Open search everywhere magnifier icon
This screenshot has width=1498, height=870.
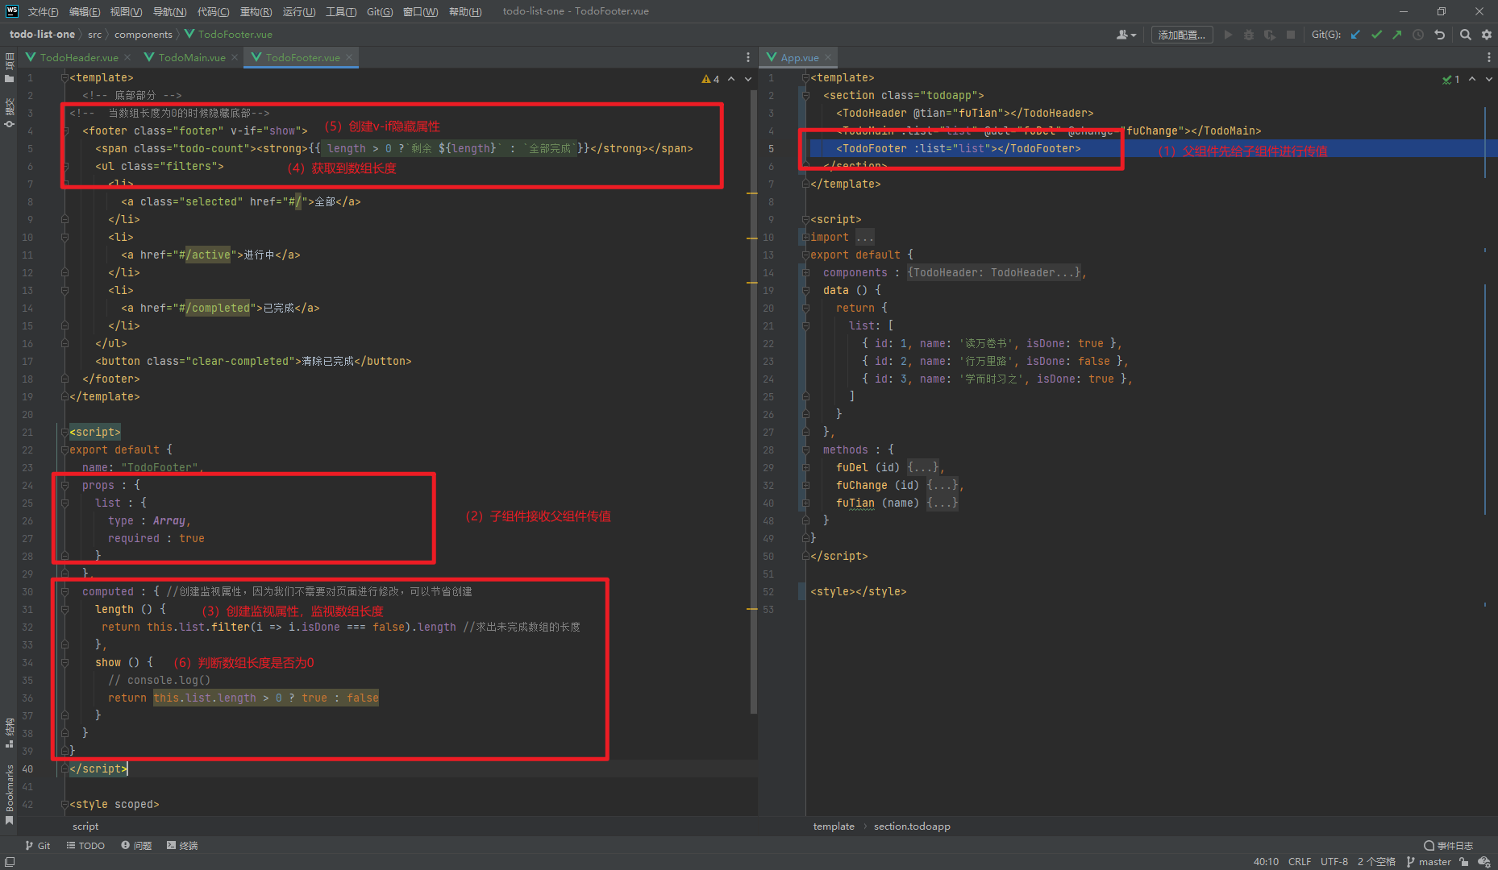click(x=1465, y=35)
